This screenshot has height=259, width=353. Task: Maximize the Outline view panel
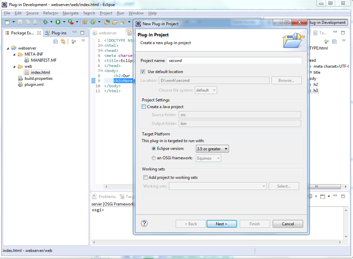[343, 33]
